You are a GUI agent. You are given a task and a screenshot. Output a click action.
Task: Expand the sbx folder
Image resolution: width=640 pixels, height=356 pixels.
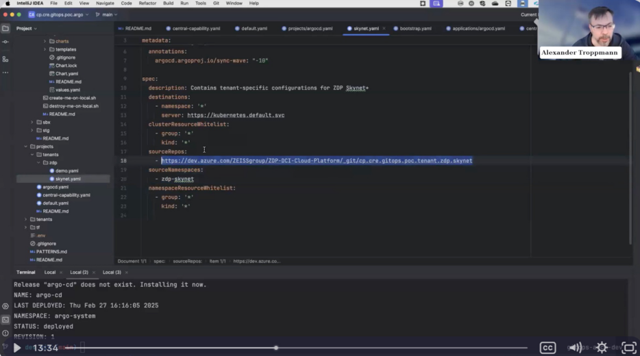click(32, 123)
